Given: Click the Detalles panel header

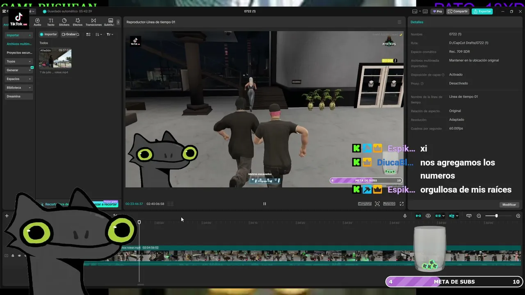Looking at the screenshot, I should click(417, 22).
